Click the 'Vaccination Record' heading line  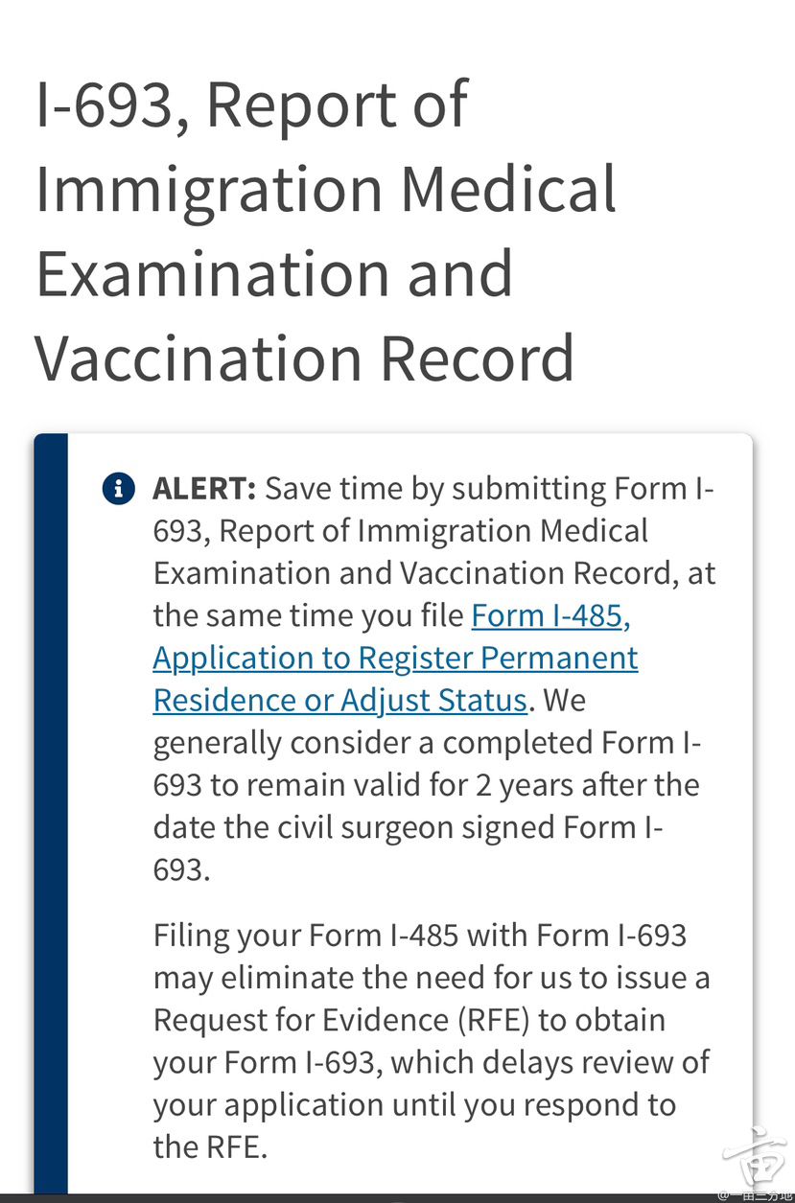click(305, 358)
